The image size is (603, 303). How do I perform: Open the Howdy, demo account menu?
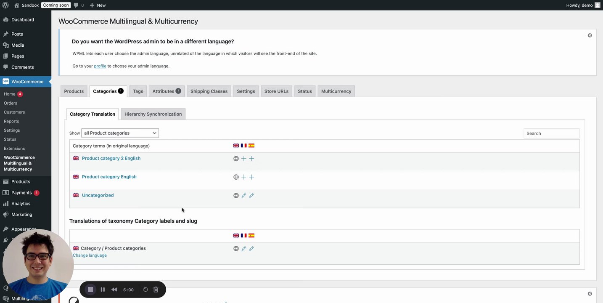[583, 5]
